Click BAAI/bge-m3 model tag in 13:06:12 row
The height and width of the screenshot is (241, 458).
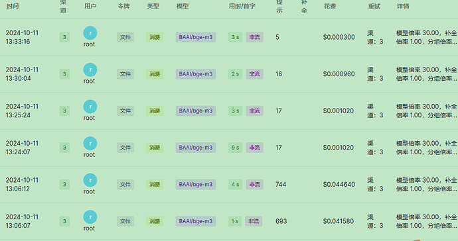pyautogui.click(x=196, y=185)
